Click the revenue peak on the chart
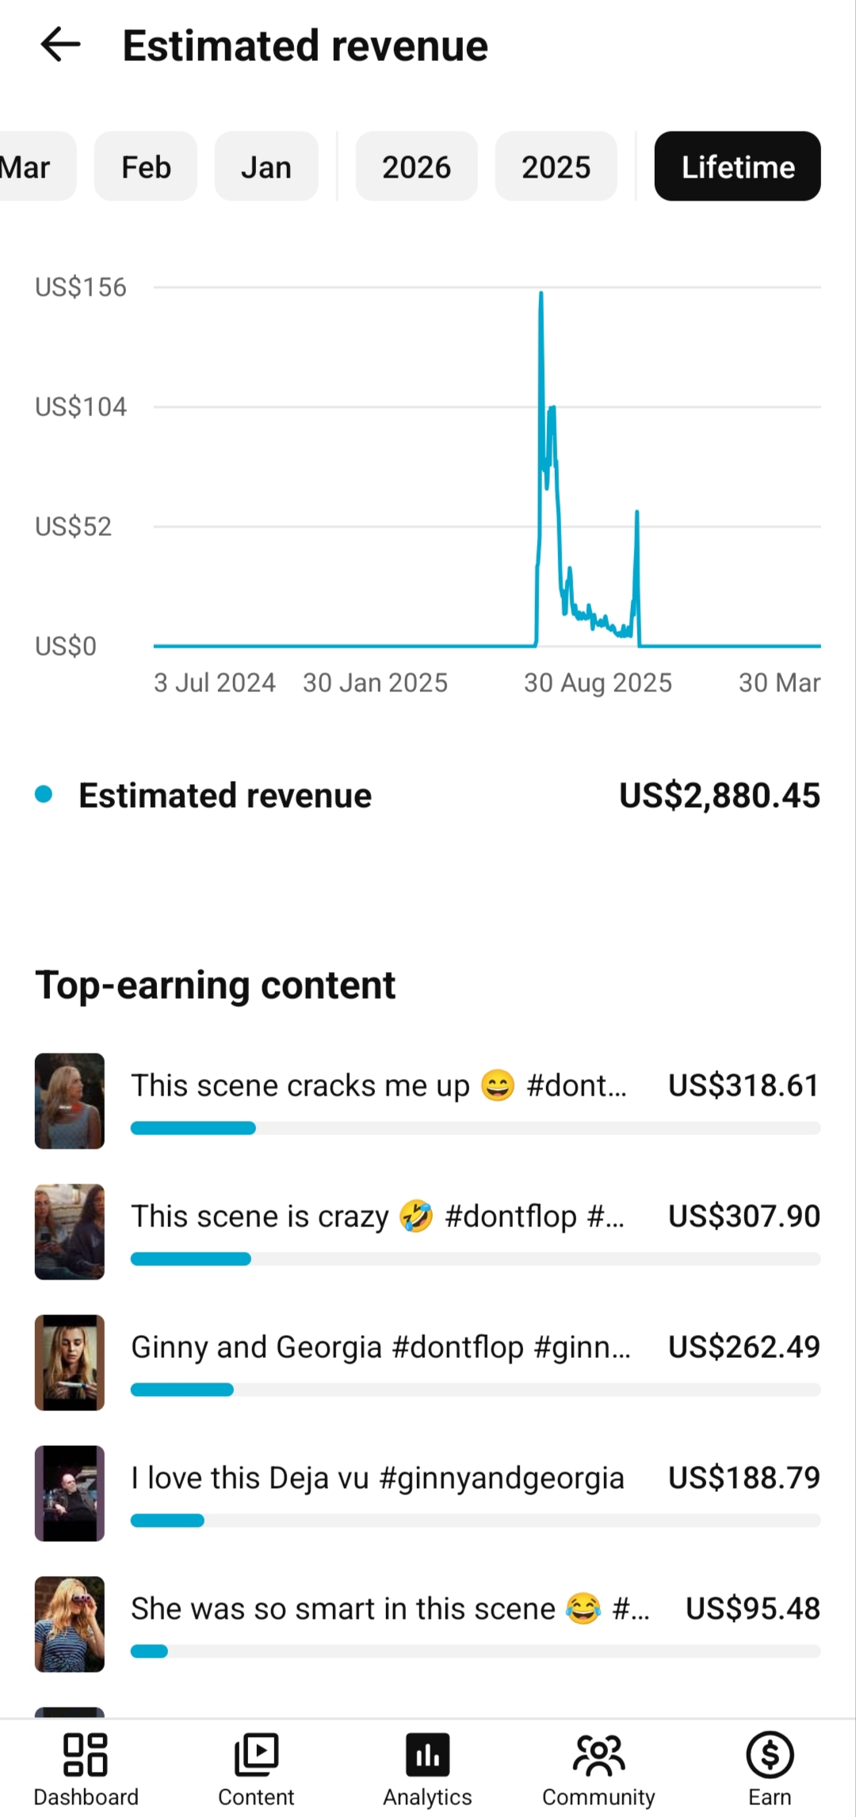The width and height of the screenshot is (856, 1817). click(x=541, y=293)
